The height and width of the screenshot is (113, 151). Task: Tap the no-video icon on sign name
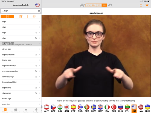point(36,88)
